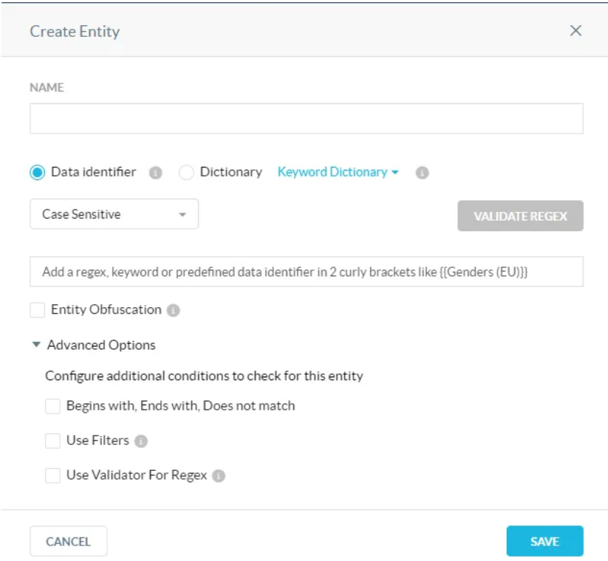Click info icon next to Use Filters
Viewport: 608px width, 561px height.
(141, 441)
